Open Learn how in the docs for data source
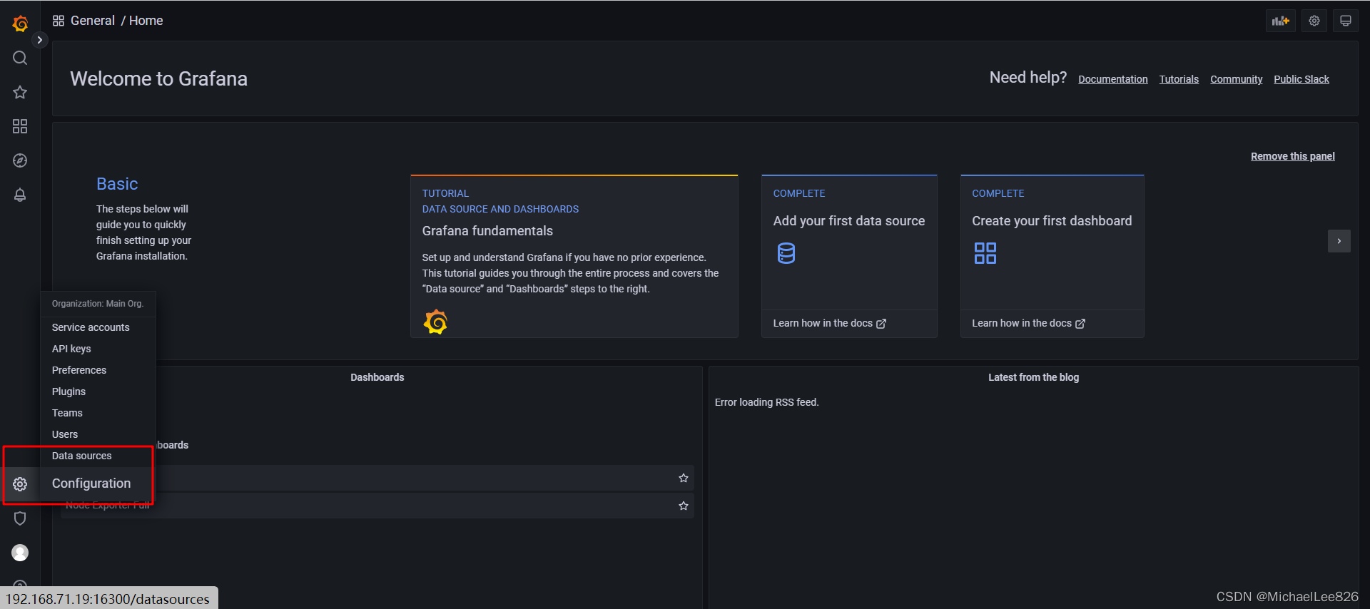This screenshot has width=1370, height=609. pyautogui.click(x=829, y=323)
